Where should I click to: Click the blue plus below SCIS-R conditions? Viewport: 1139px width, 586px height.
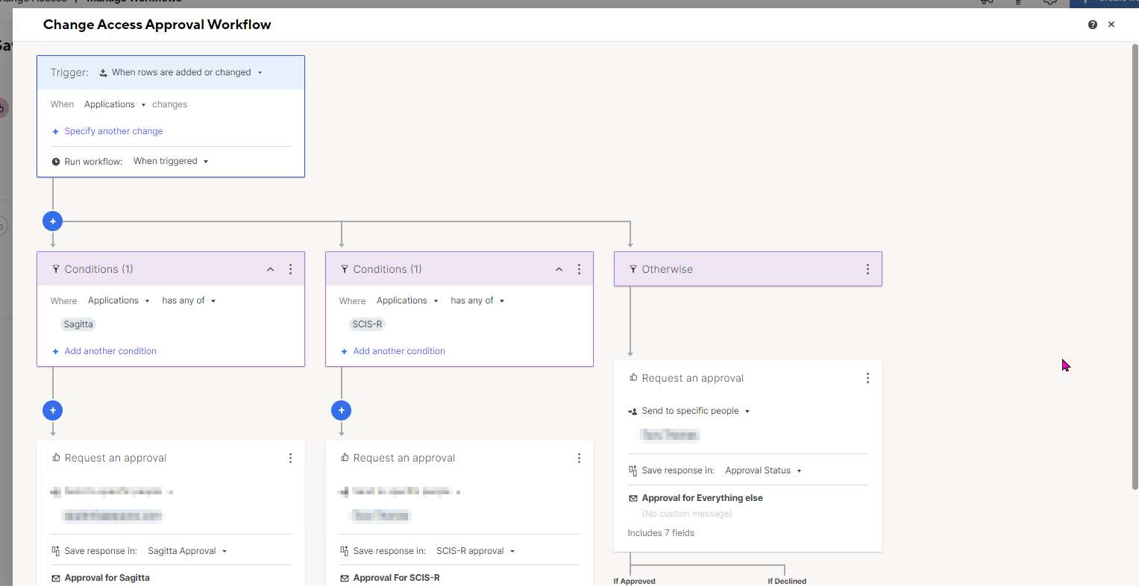click(x=342, y=410)
